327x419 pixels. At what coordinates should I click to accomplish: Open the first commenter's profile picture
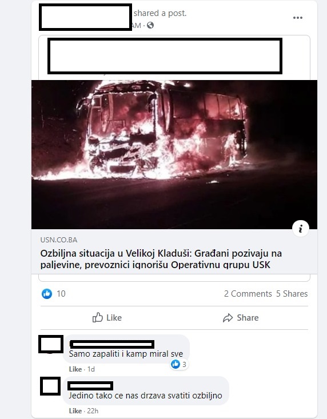(x=51, y=344)
